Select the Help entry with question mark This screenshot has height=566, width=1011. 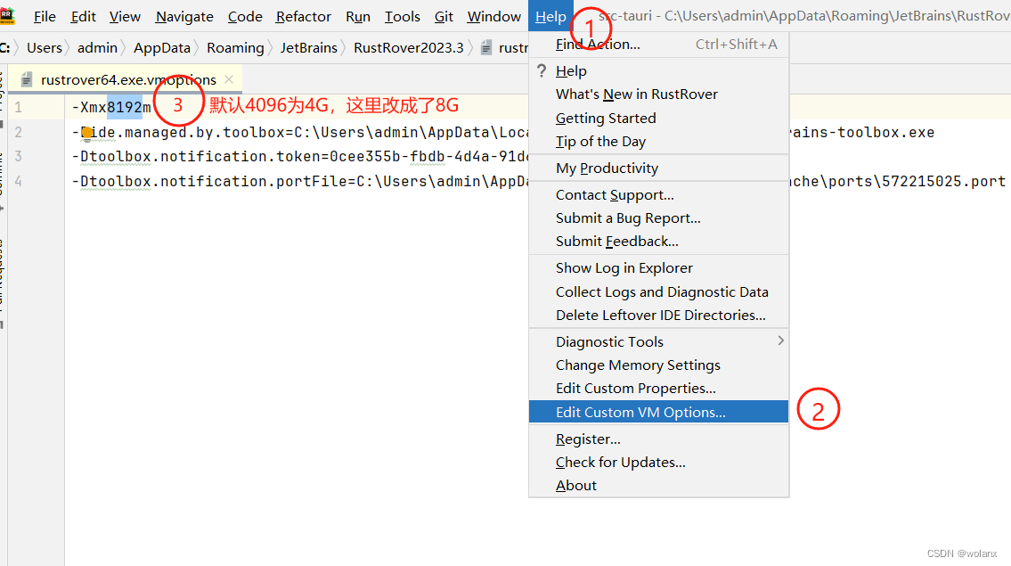click(658, 71)
